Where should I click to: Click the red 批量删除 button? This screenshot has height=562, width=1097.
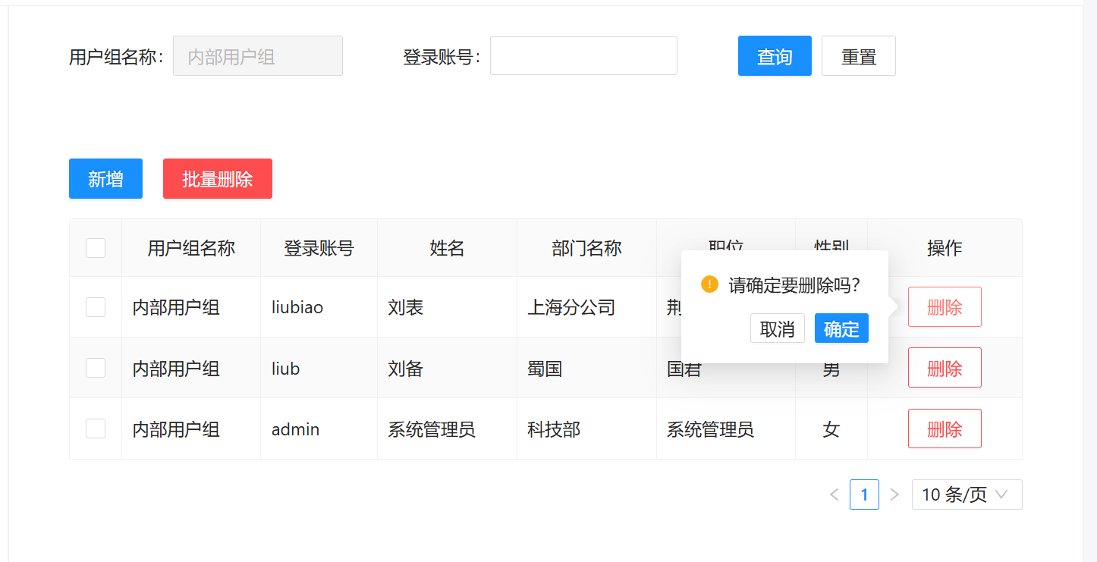coord(217,179)
